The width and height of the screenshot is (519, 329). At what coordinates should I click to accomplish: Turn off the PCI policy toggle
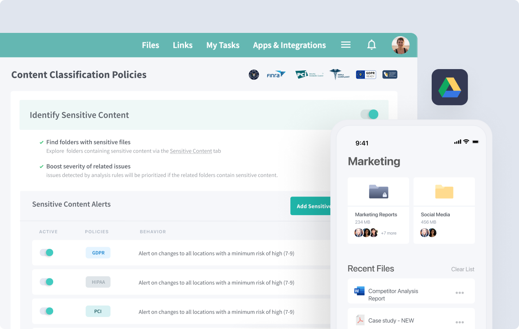click(47, 311)
